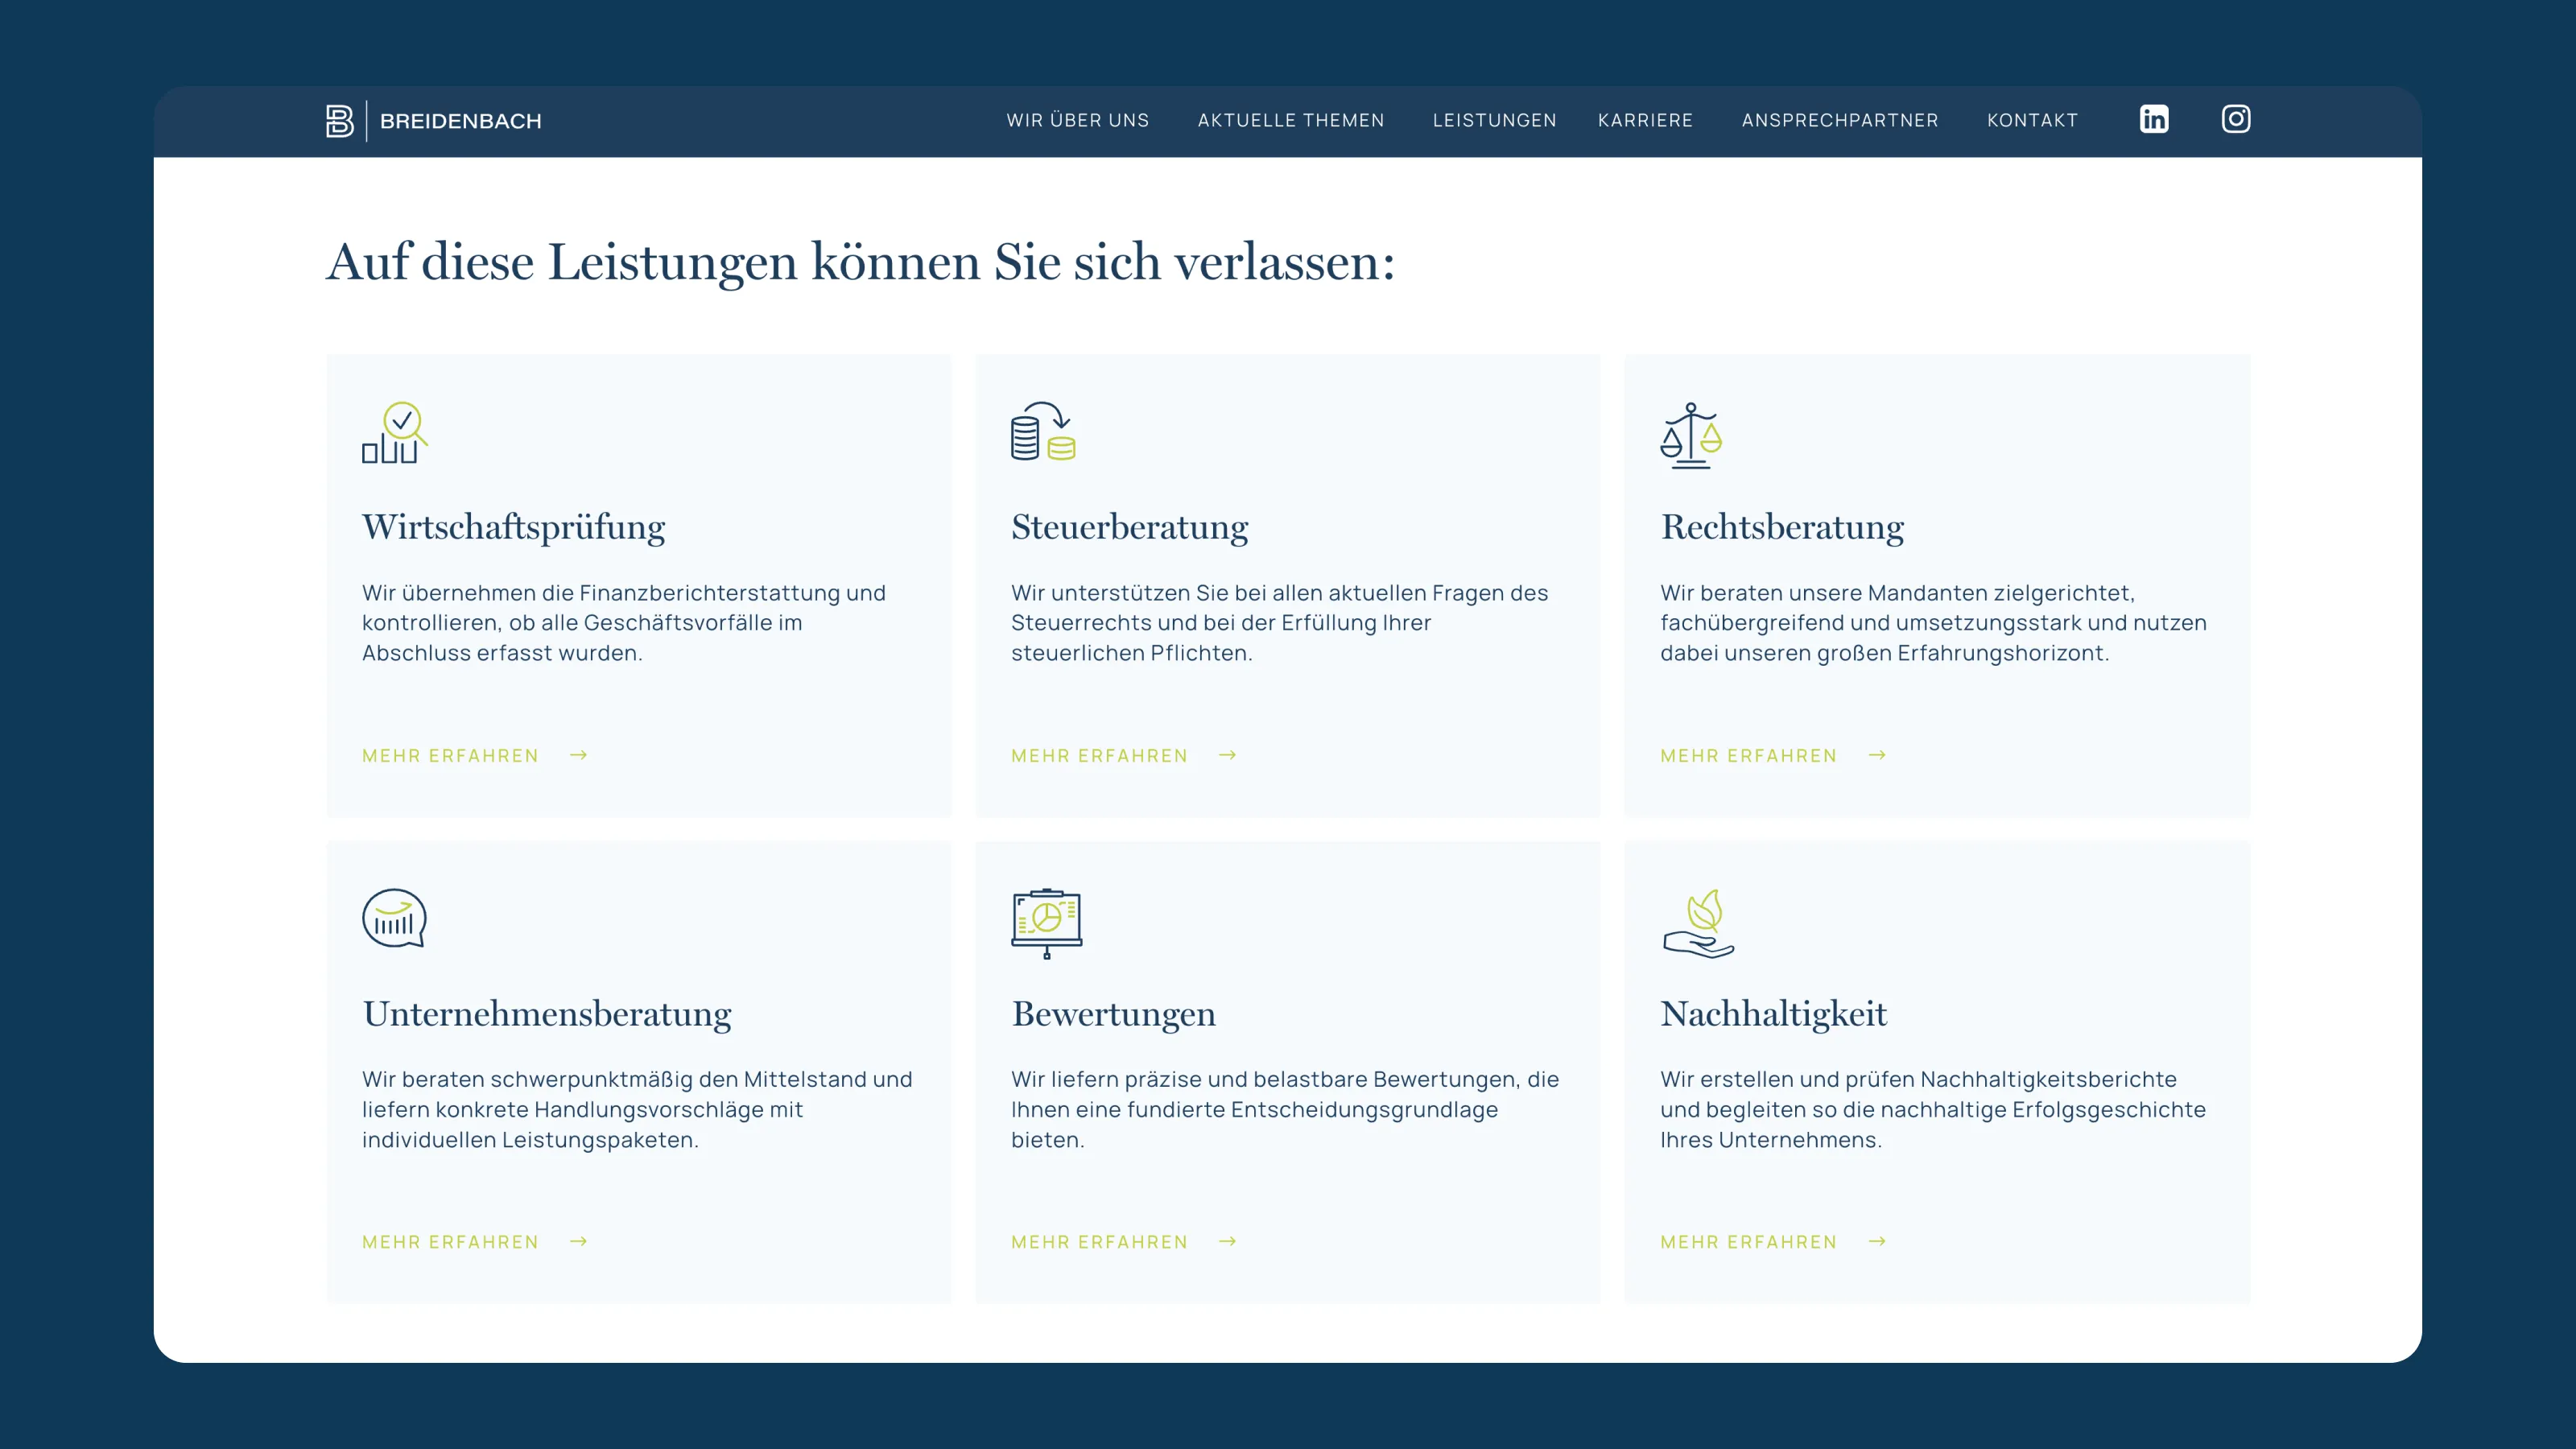Open the LinkedIn profile icon

2153,119
